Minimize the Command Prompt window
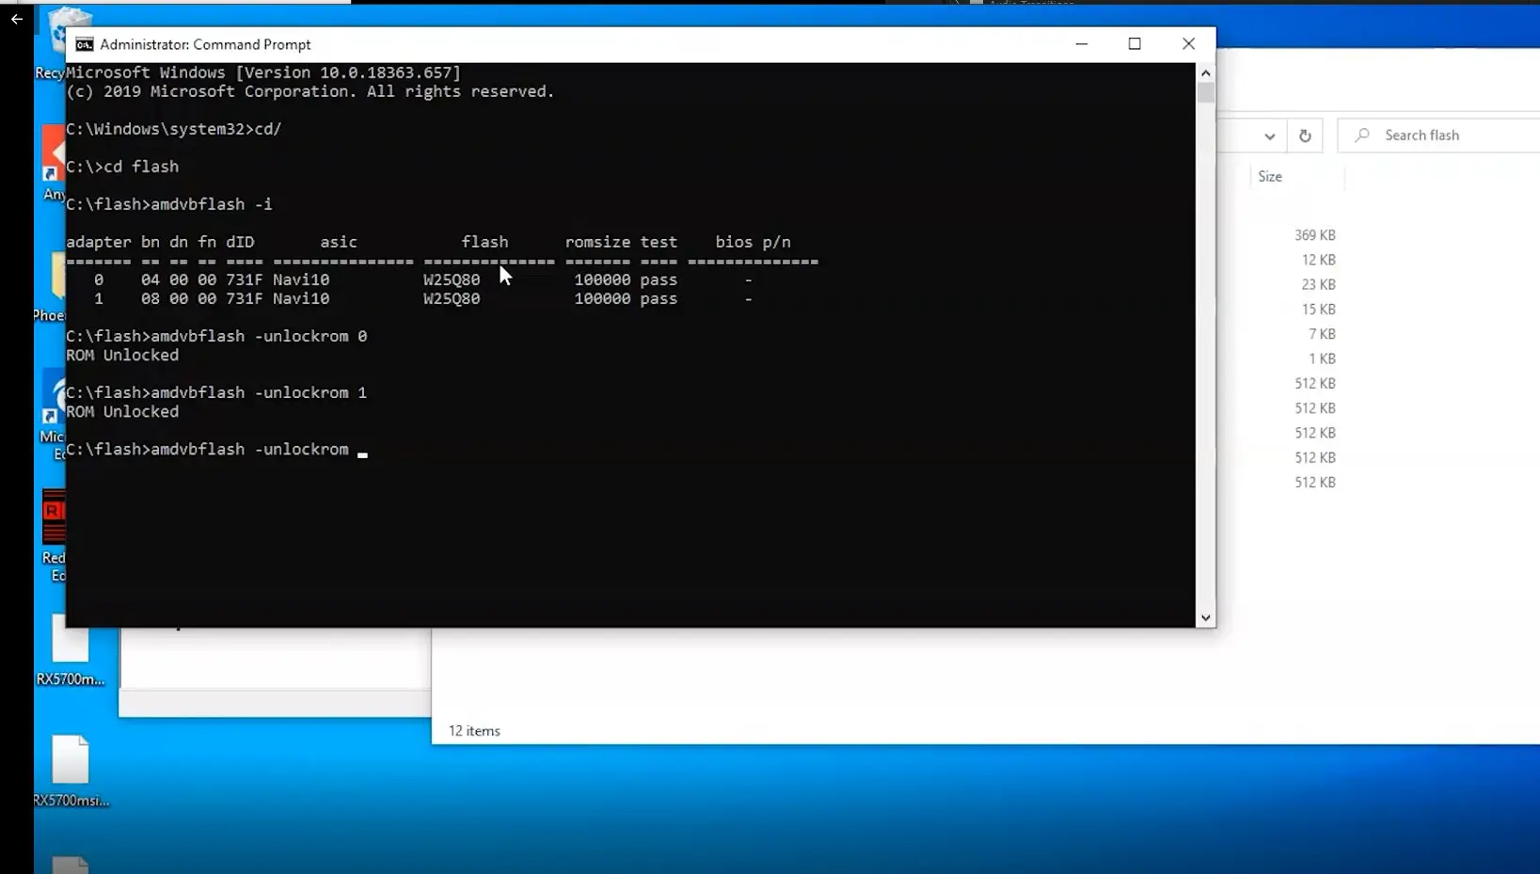The image size is (1540, 874). [1082, 44]
